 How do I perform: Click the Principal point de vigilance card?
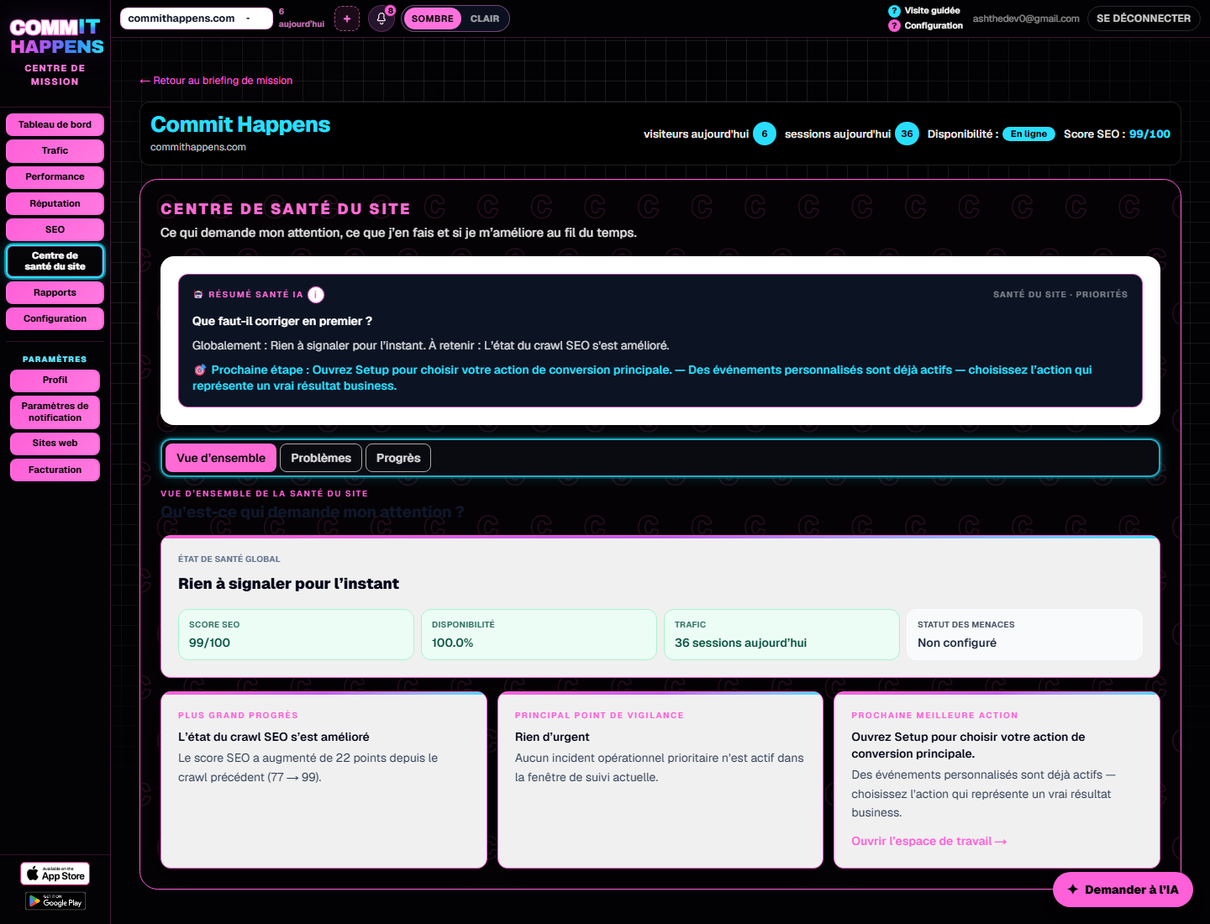tap(660, 780)
